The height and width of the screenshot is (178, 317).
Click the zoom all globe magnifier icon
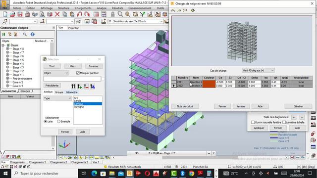128,14
